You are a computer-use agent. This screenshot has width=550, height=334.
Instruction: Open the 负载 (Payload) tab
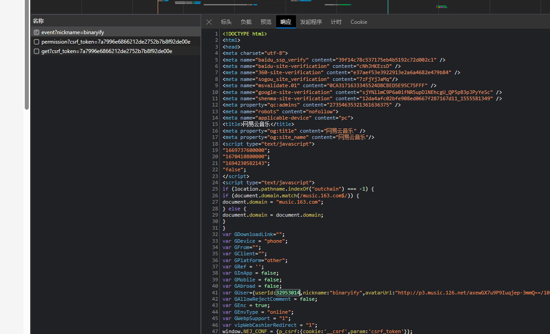(x=245, y=22)
